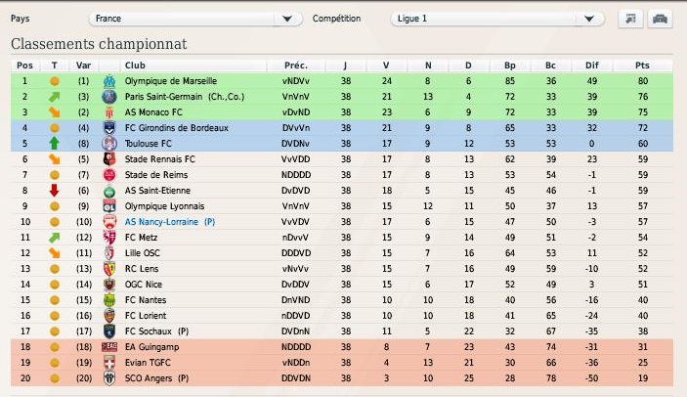687x397 pixels.
Task: Click the FC Lorient crest
Action: [109, 316]
